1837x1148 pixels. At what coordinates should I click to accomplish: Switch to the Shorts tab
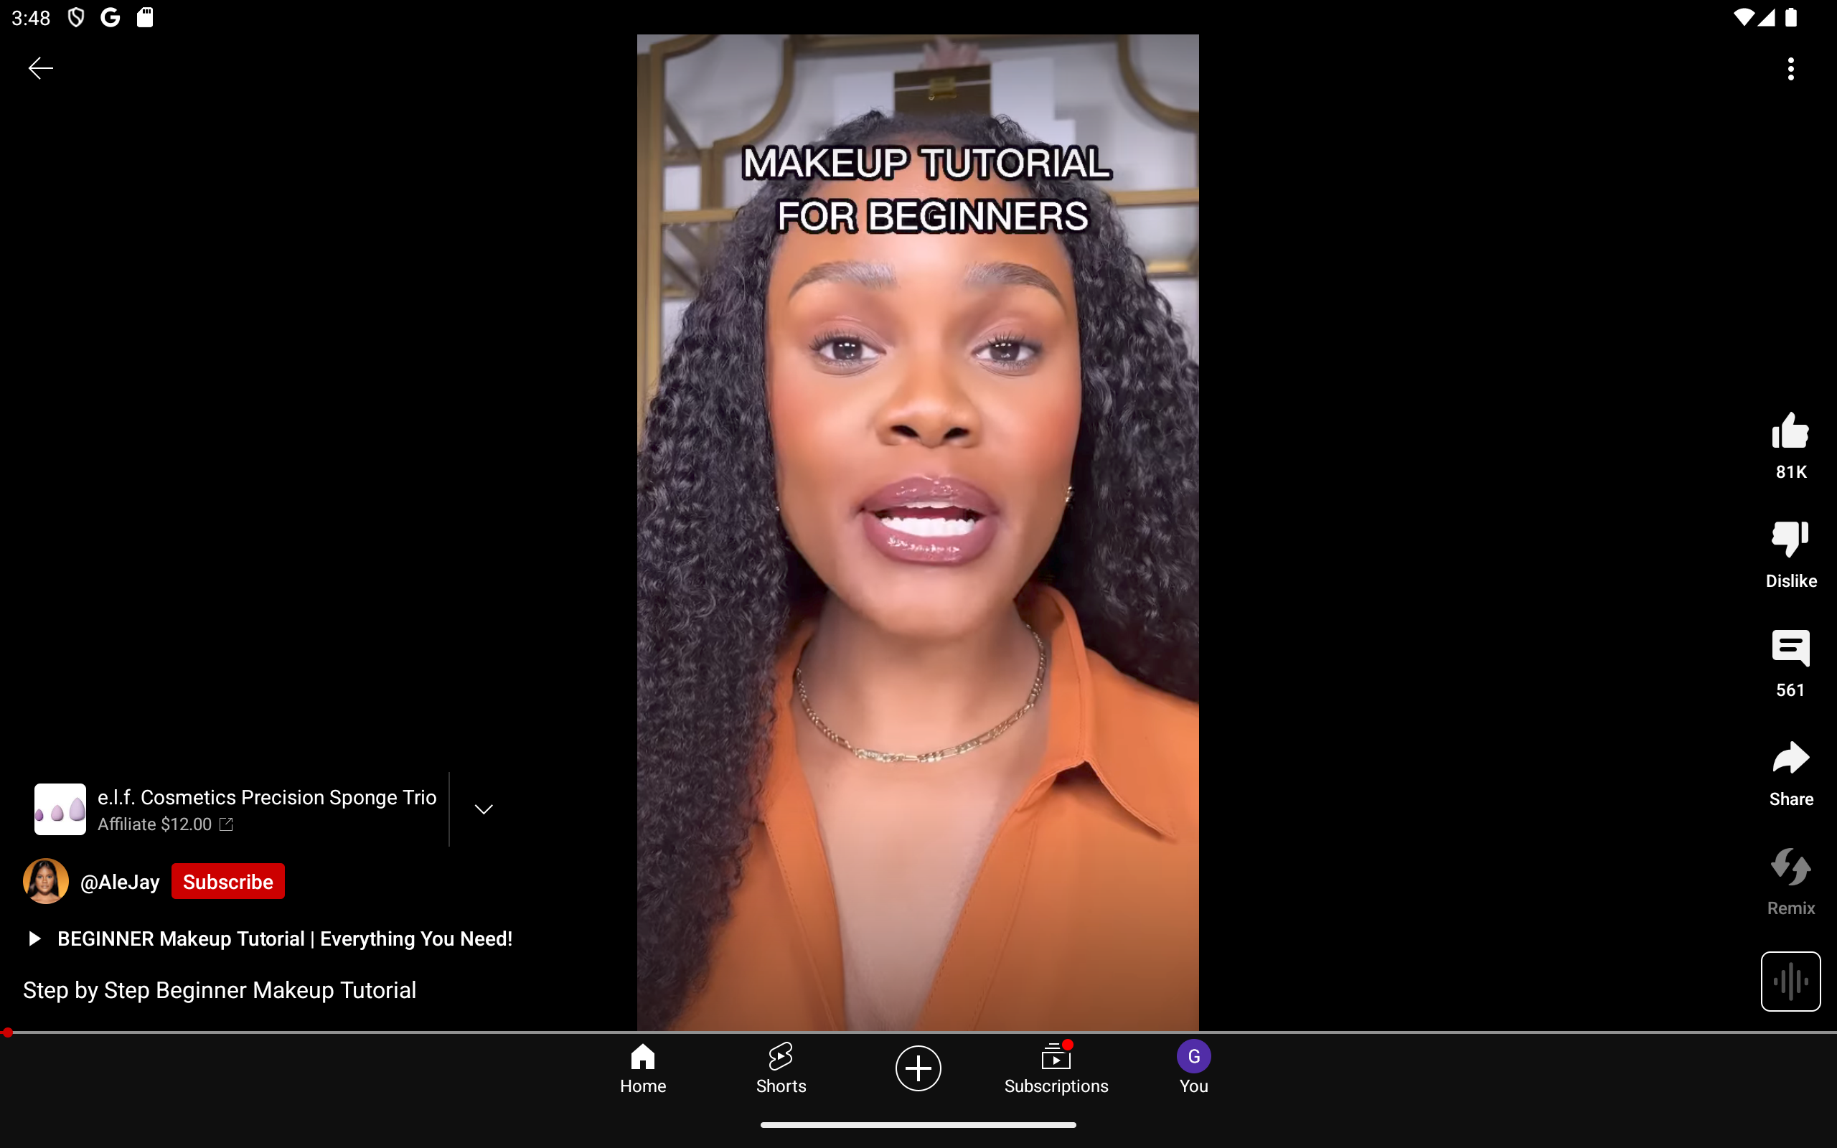tap(780, 1068)
